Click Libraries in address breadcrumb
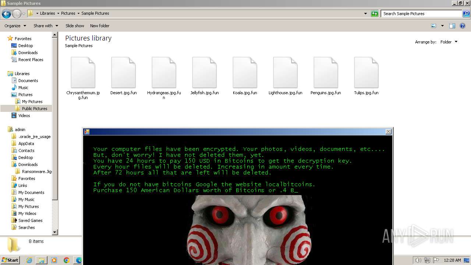Image resolution: width=471 pixels, height=265 pixels. [47, 13]
